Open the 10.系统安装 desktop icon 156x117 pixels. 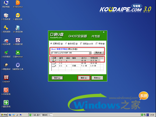click(x=18, y=29)
